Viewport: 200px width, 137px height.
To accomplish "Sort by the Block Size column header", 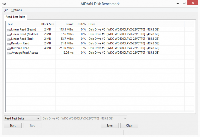I will (x=48, y=24).
